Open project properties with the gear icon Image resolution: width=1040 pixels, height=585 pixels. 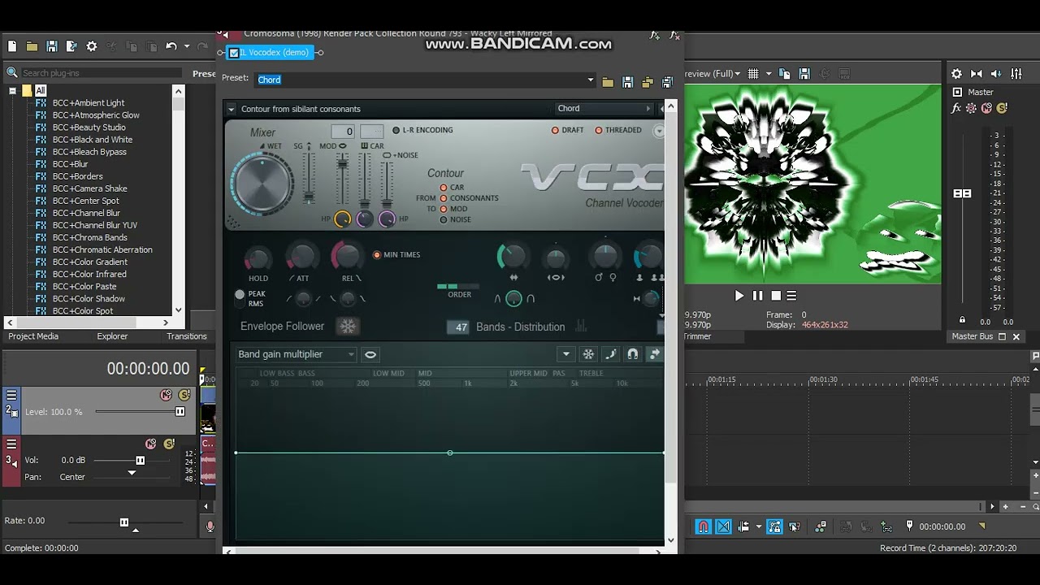[92, 46]
